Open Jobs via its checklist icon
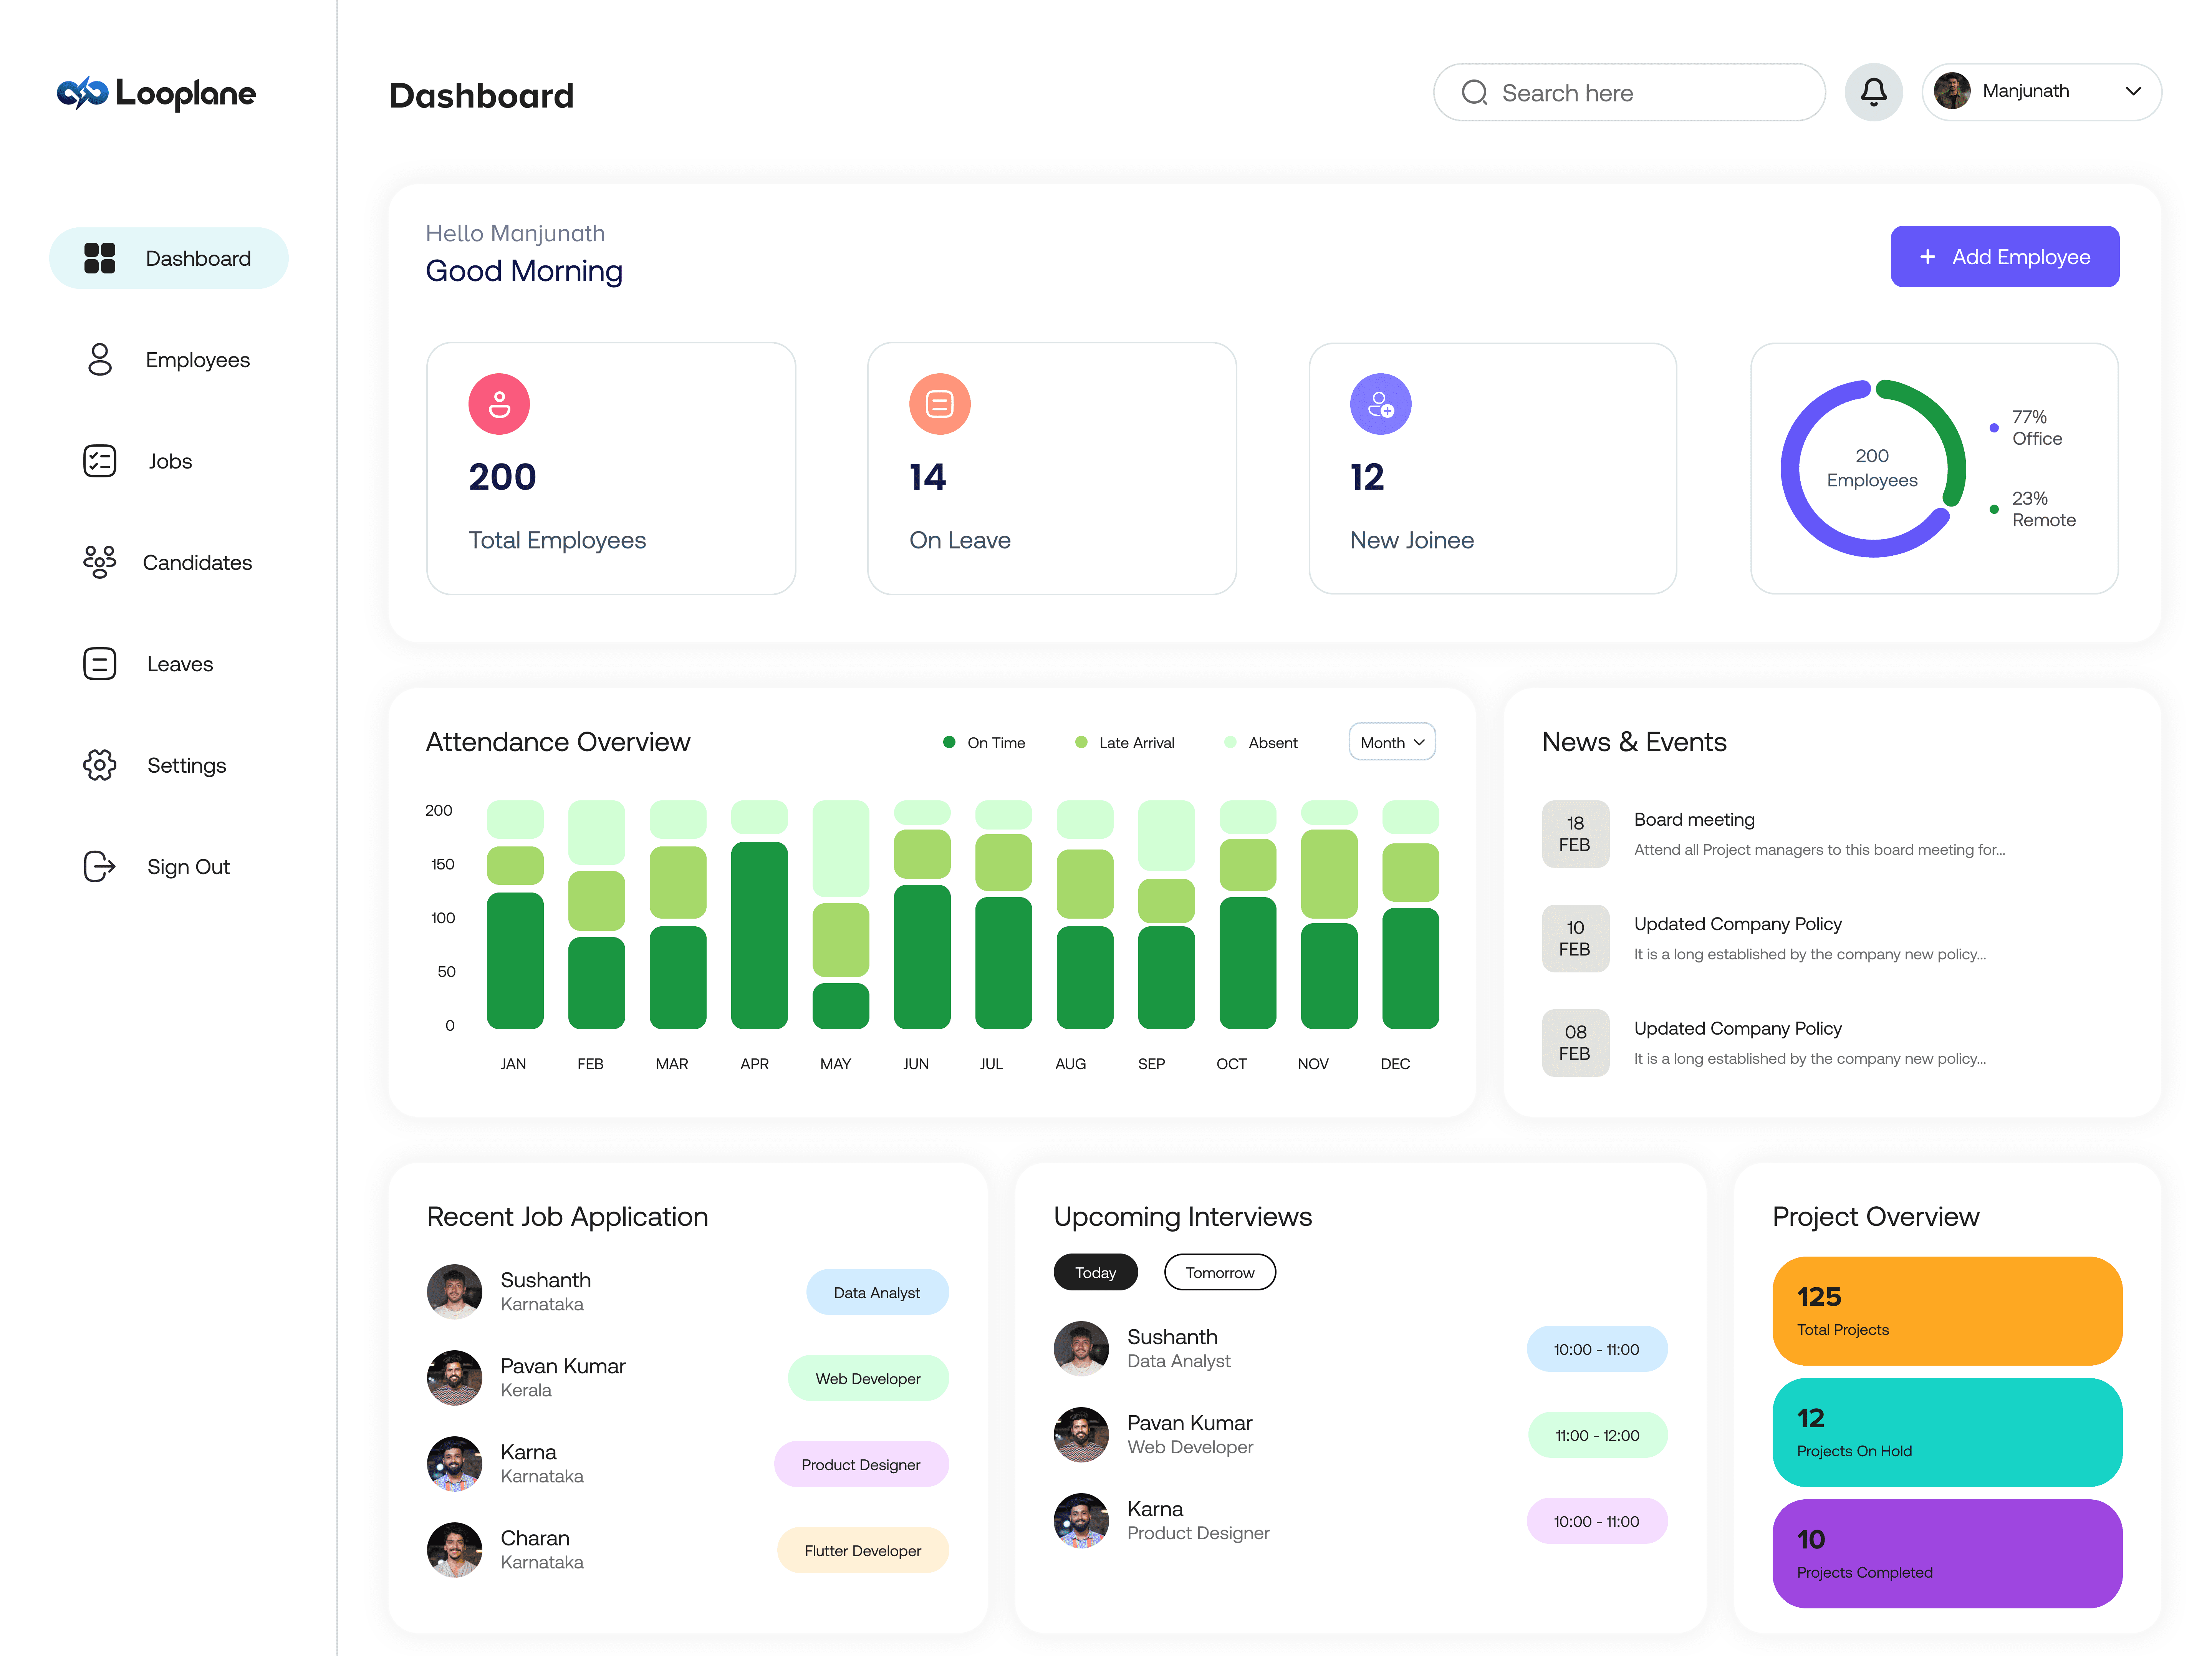The height and width of the screenshot is (1656, 2212). (99, 461)
